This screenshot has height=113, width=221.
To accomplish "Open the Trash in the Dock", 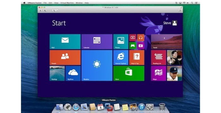I will (162, 107).
